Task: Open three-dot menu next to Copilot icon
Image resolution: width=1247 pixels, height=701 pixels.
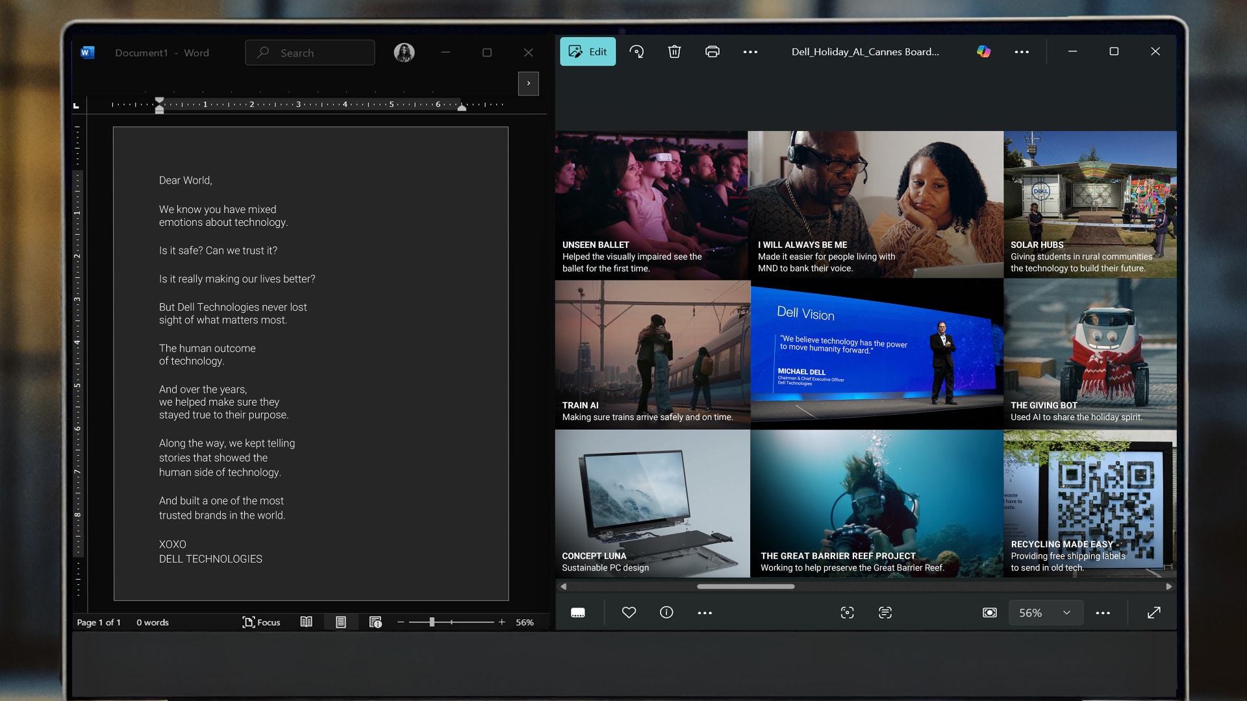Action: (1022, 52)
